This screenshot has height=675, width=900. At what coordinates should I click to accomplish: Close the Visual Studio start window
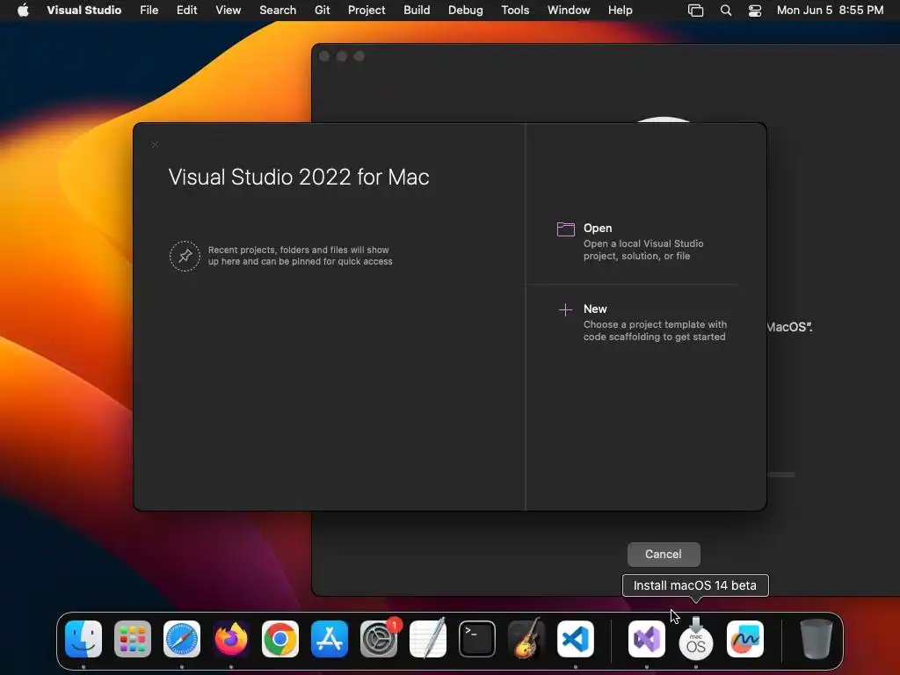[x=155, y=145]
